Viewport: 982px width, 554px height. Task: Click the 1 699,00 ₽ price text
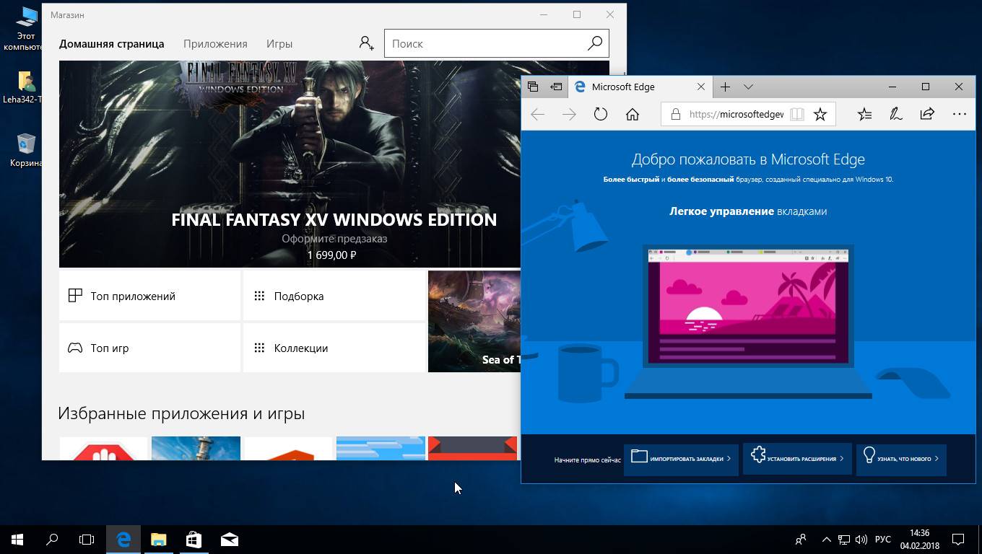331,255
